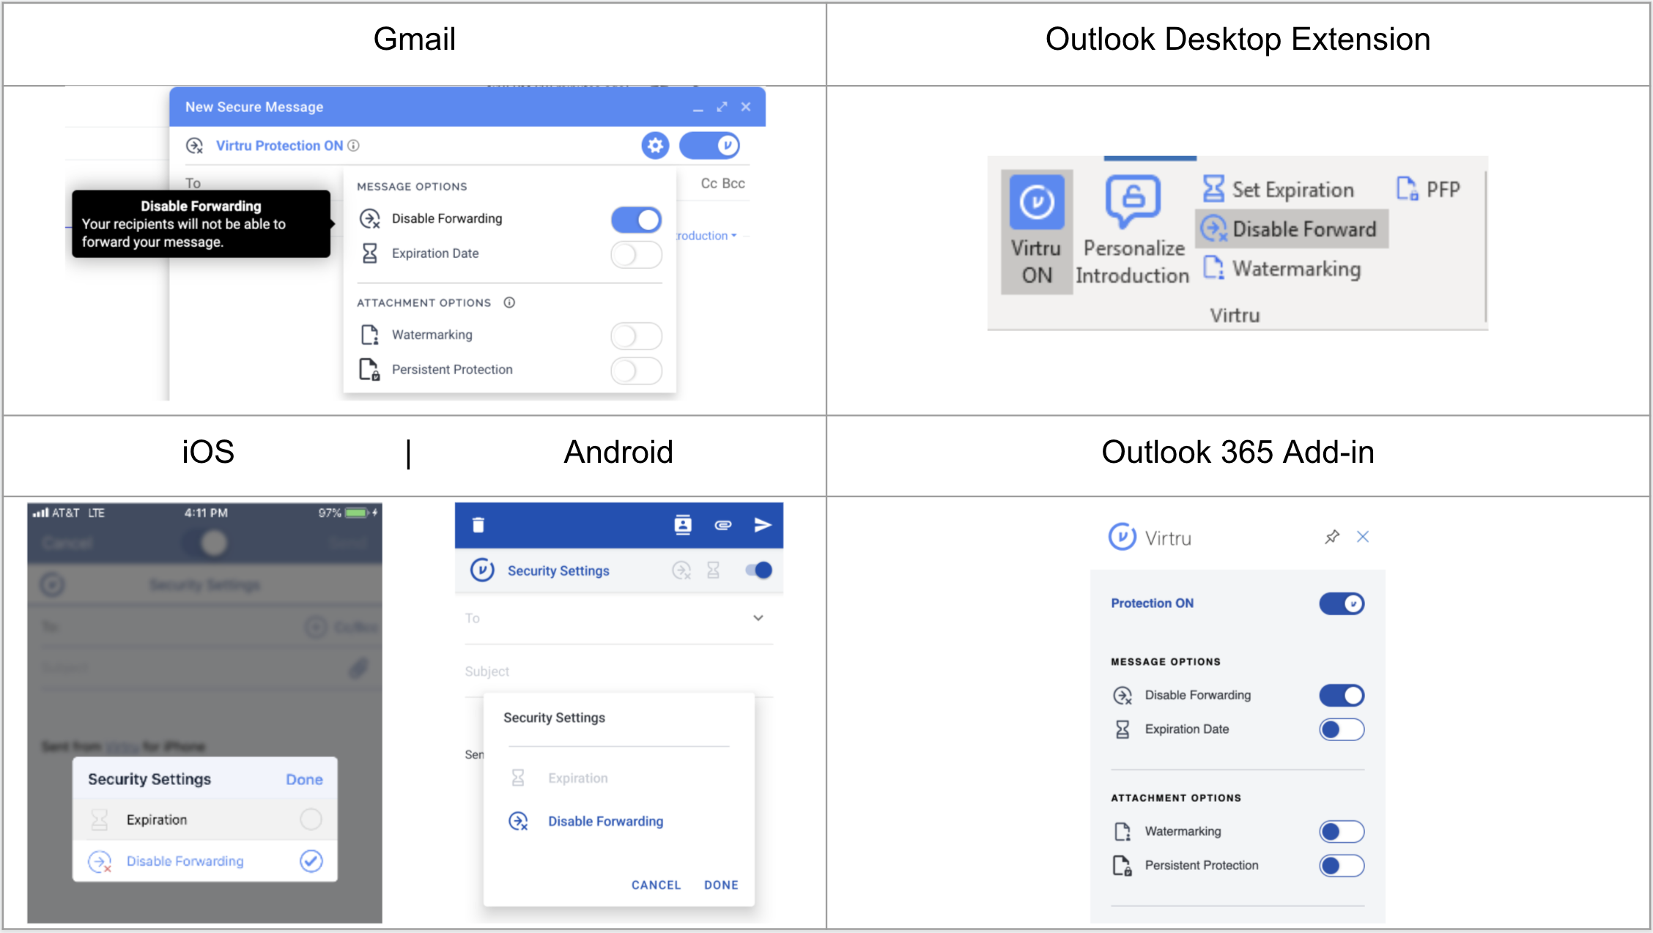Click Gmail Disable Forwarding arrow icon
This screenshot has width=1653, height=933.
click(x=370, y=219)
